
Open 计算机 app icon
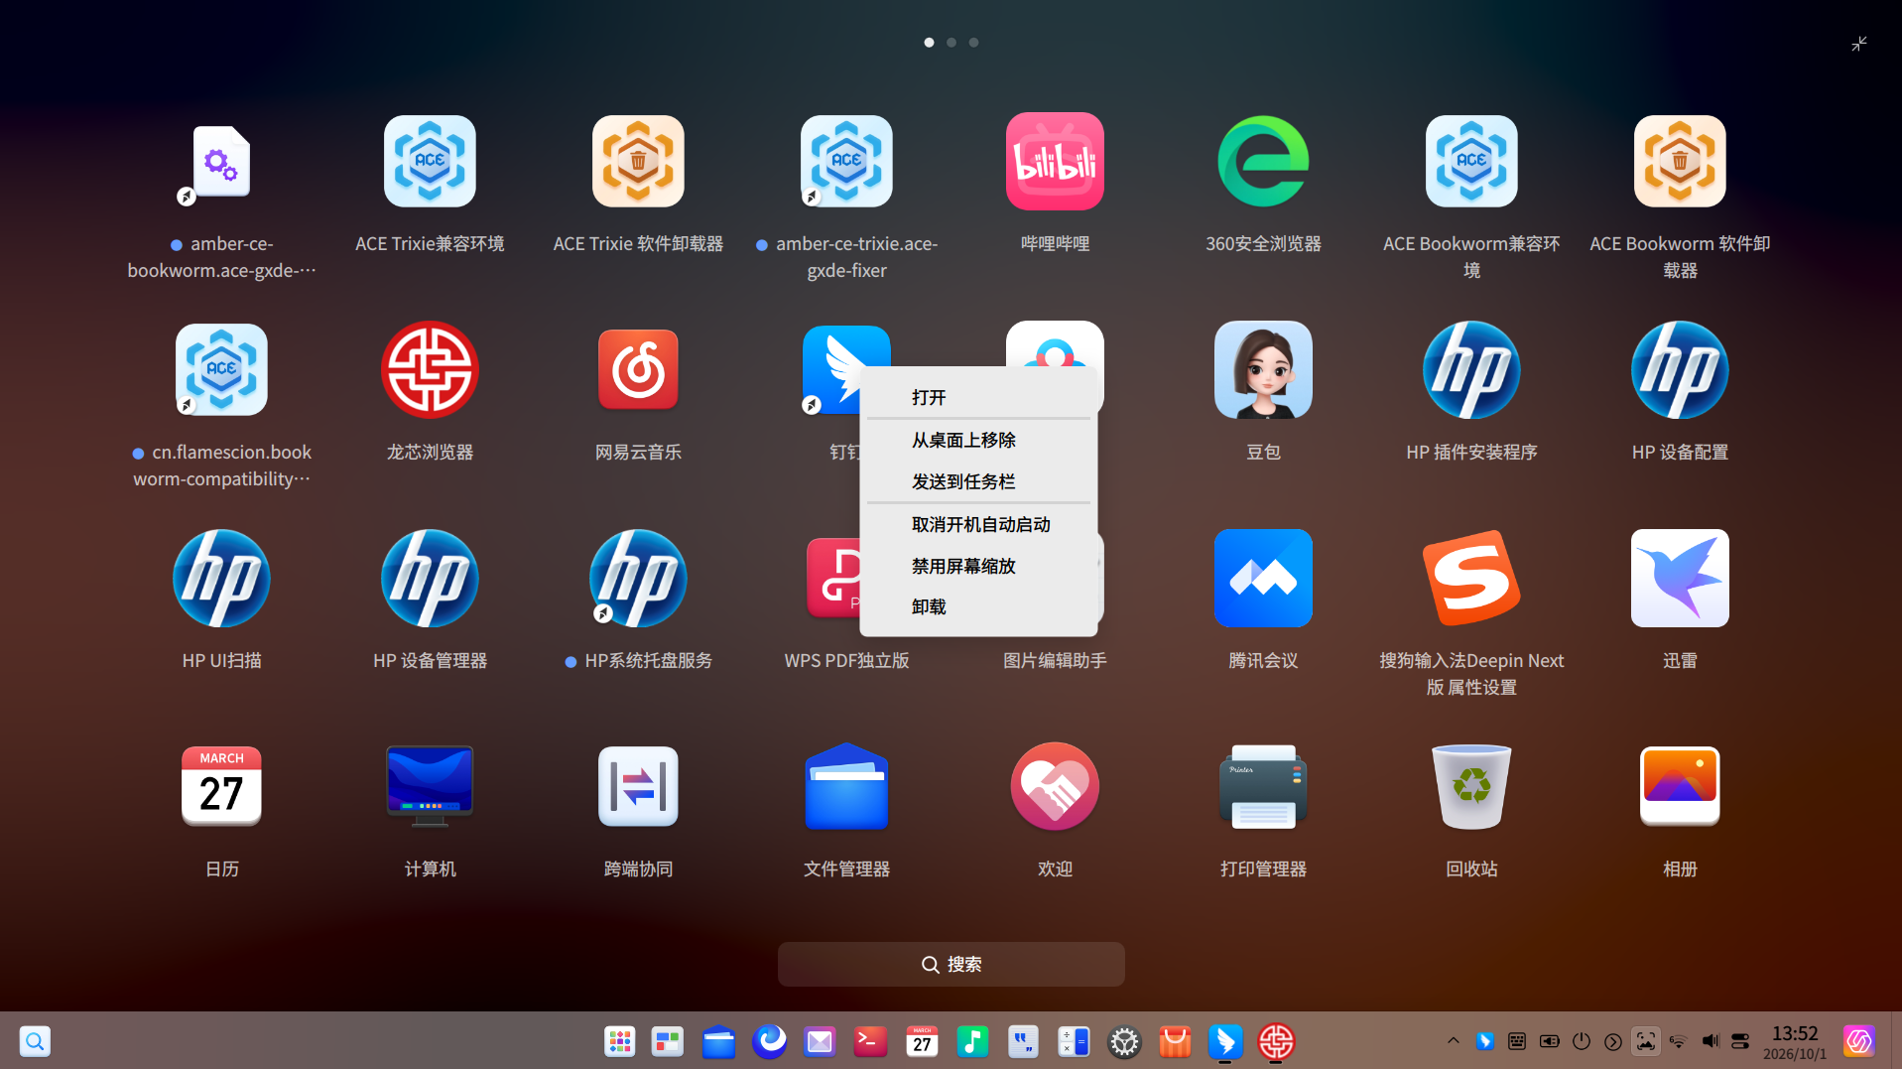point(430,786)
